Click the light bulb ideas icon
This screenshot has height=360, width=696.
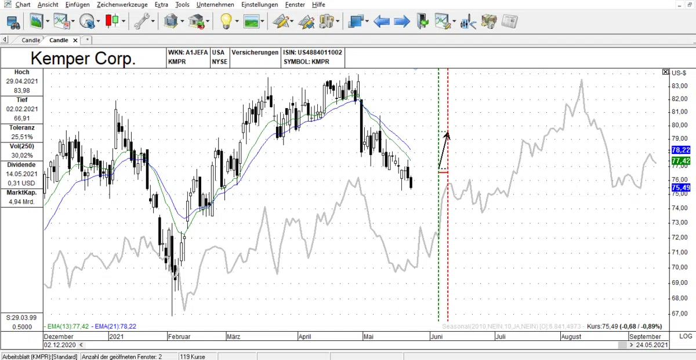225,22
